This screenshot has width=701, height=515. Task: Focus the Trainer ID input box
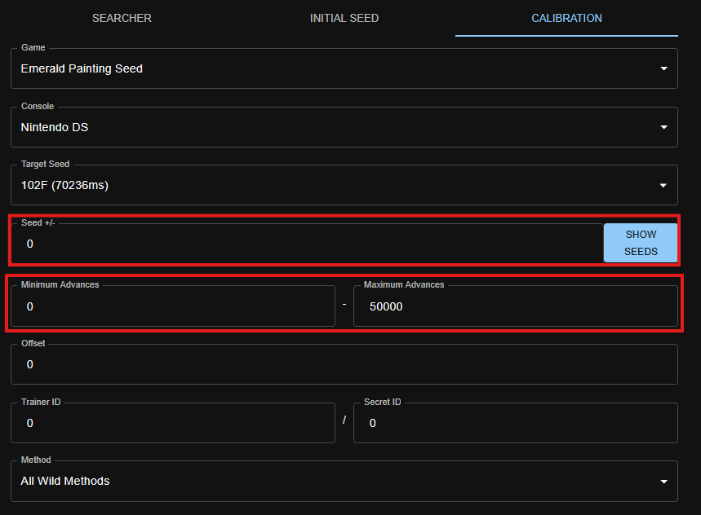(173, 423)
